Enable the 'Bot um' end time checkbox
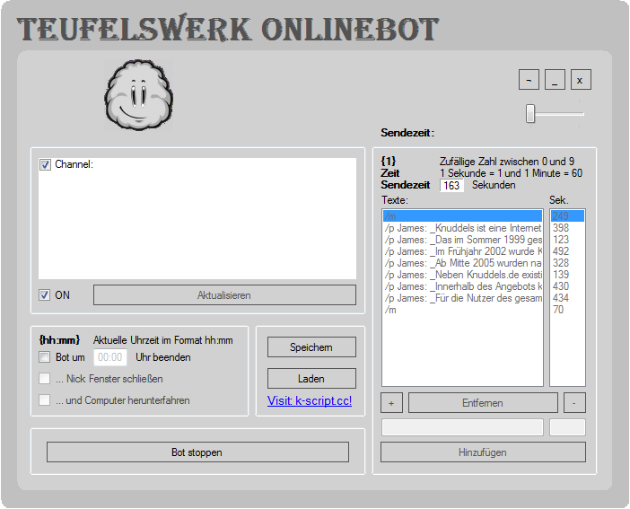The width and height of the screenshot is (630, 509). tap(46, 357)
